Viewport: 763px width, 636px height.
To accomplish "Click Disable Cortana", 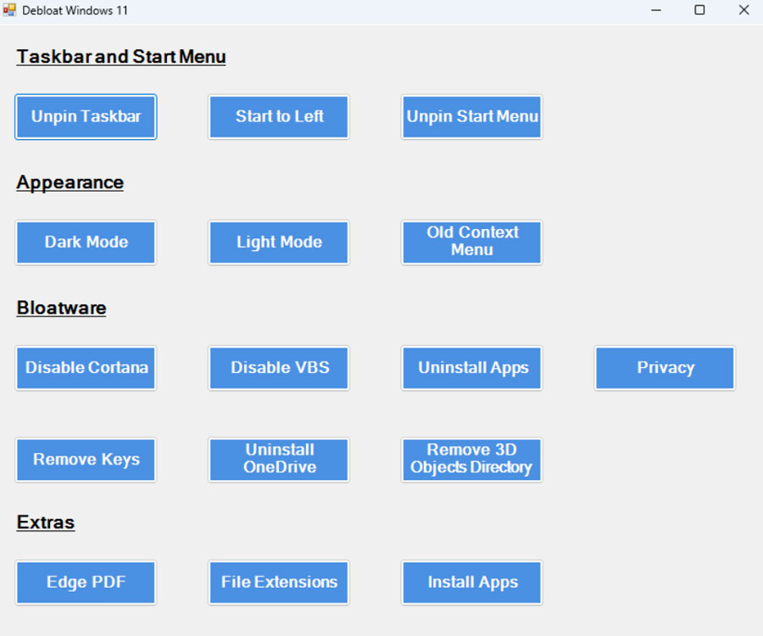I will (86, 368).
